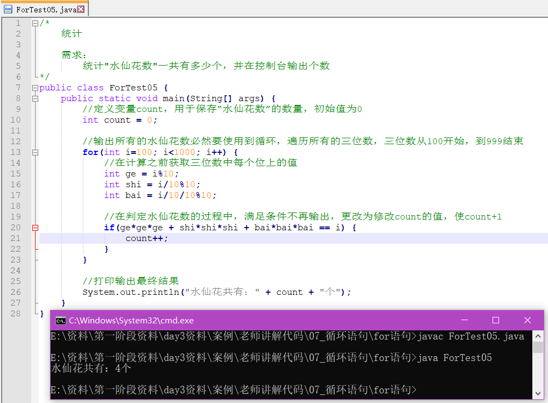
Task: Collapse the class ForTest05 fold marker
Action: (x=35, y=88)
